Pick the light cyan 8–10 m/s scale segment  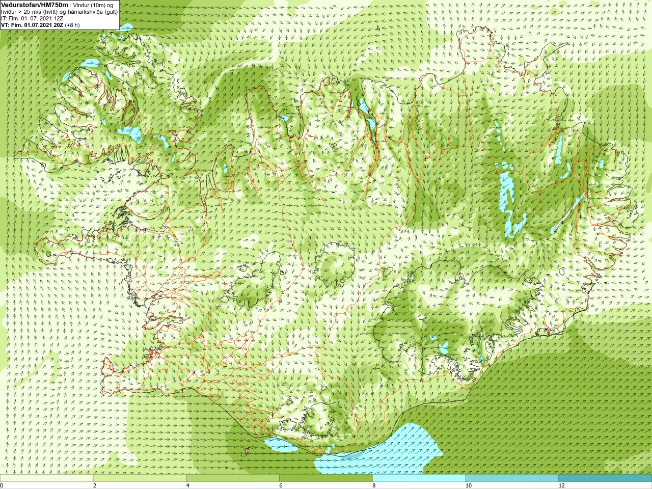click(419, 478)
